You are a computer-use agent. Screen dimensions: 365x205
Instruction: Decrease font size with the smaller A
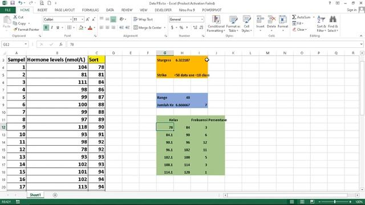point(94,19)
